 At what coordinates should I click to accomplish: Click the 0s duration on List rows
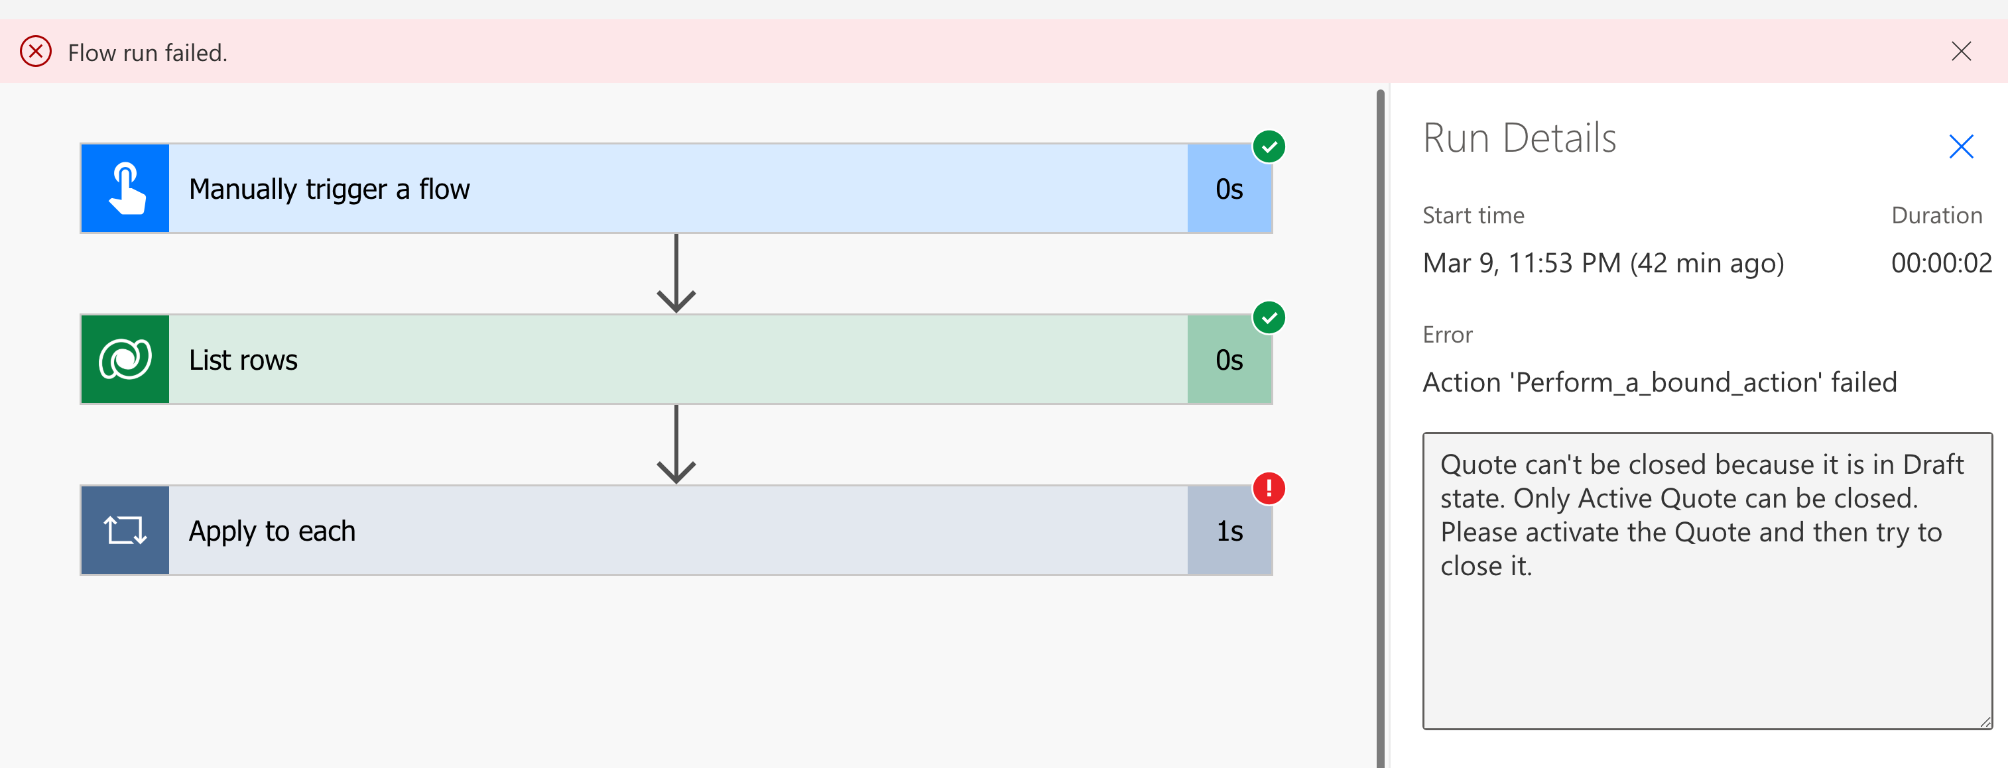(x=1229, y=359)
